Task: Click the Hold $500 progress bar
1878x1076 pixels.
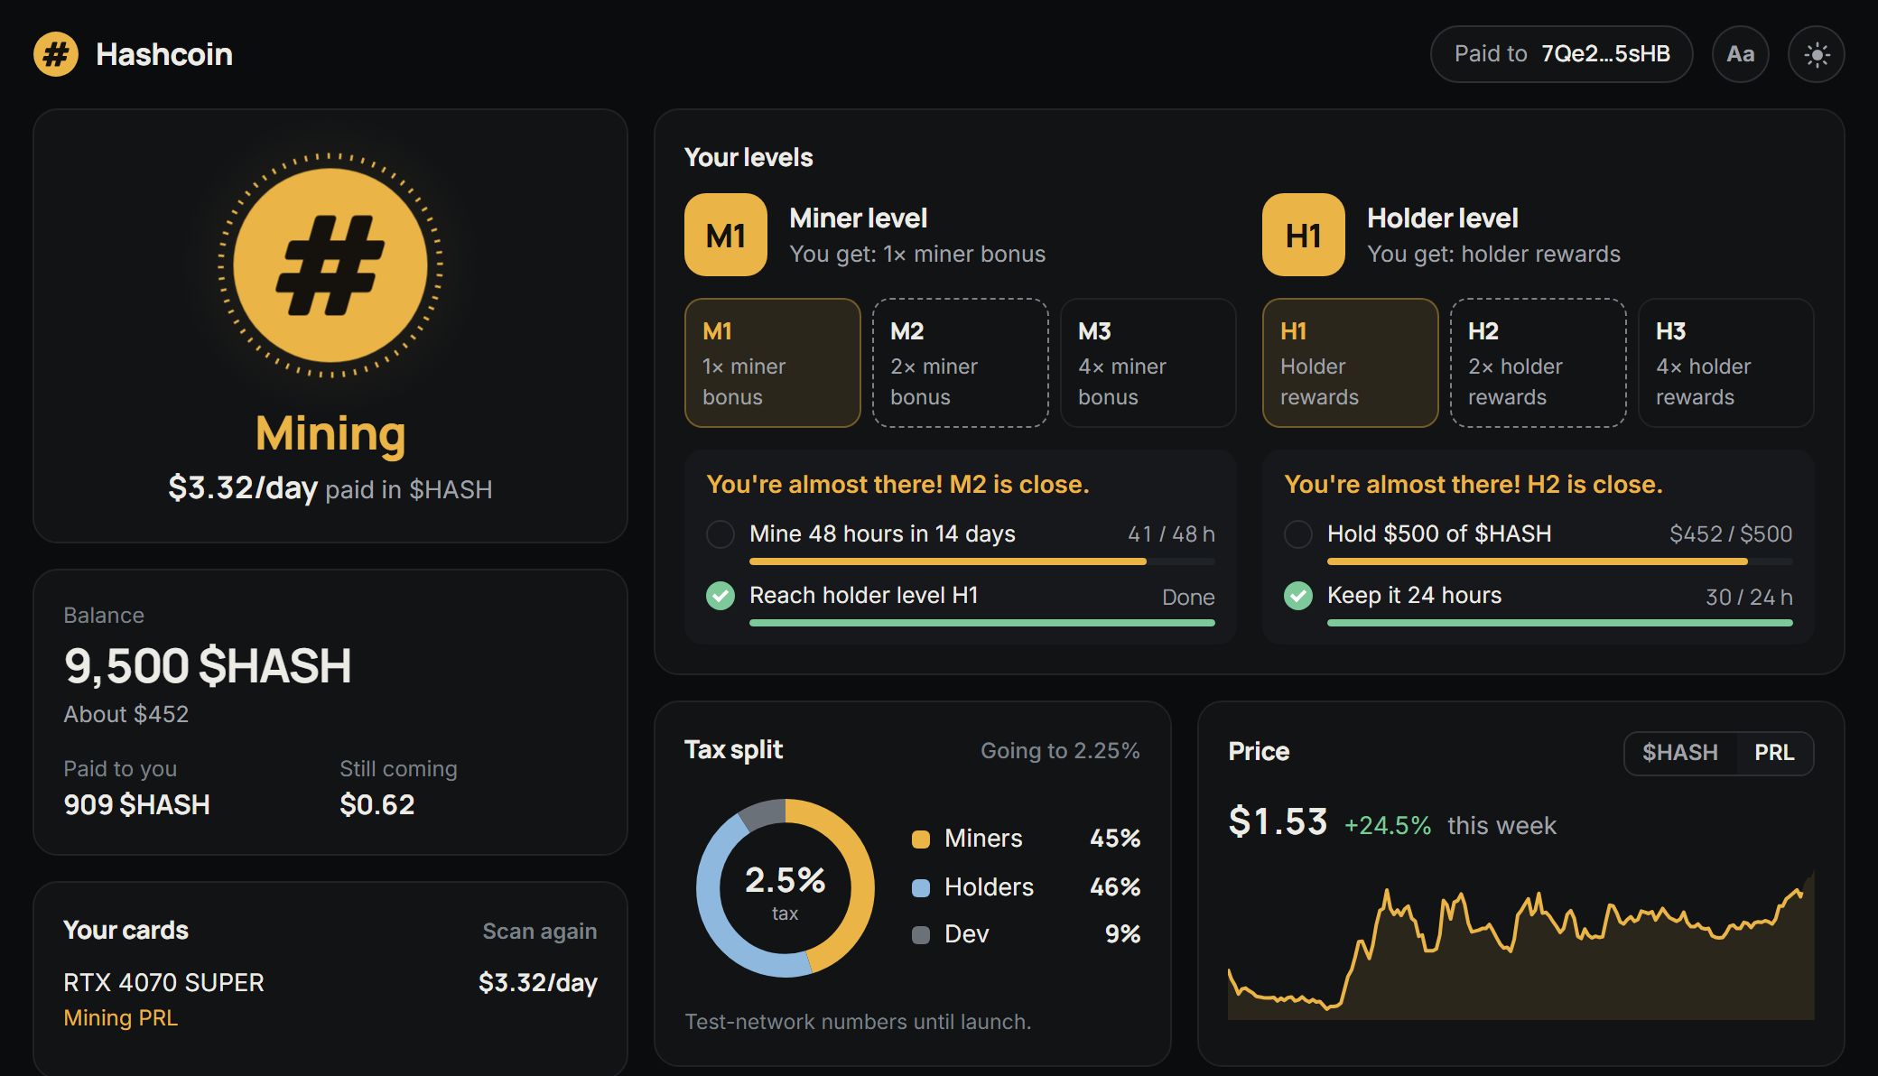Action: pyautogui.click(x=1560, y=561)
